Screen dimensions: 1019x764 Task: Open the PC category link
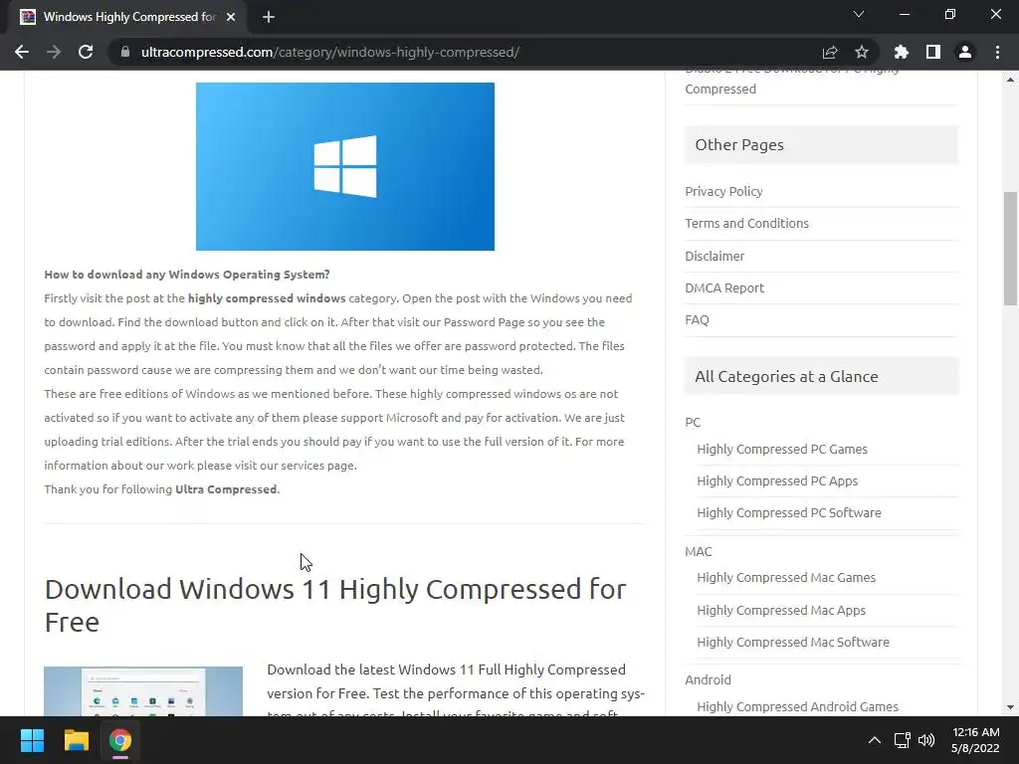[x=693, y=422]
